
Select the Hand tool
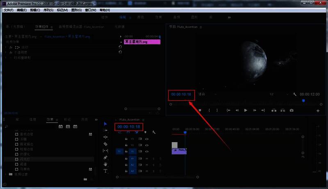(105, 164)
